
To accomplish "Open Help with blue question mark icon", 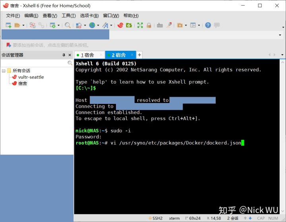I will tap(208, 25).
